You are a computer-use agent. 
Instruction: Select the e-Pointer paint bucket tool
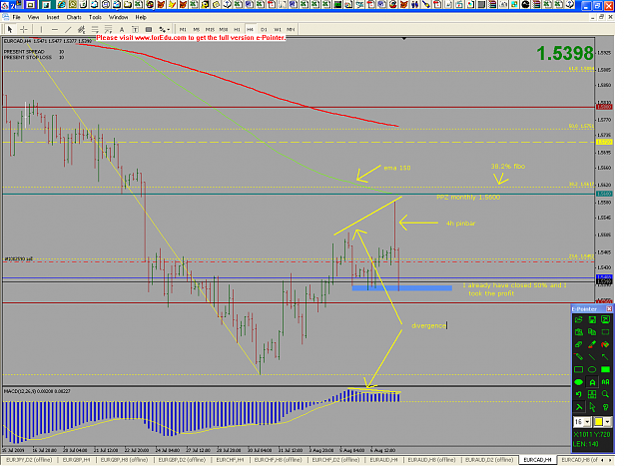click(605, 344)
